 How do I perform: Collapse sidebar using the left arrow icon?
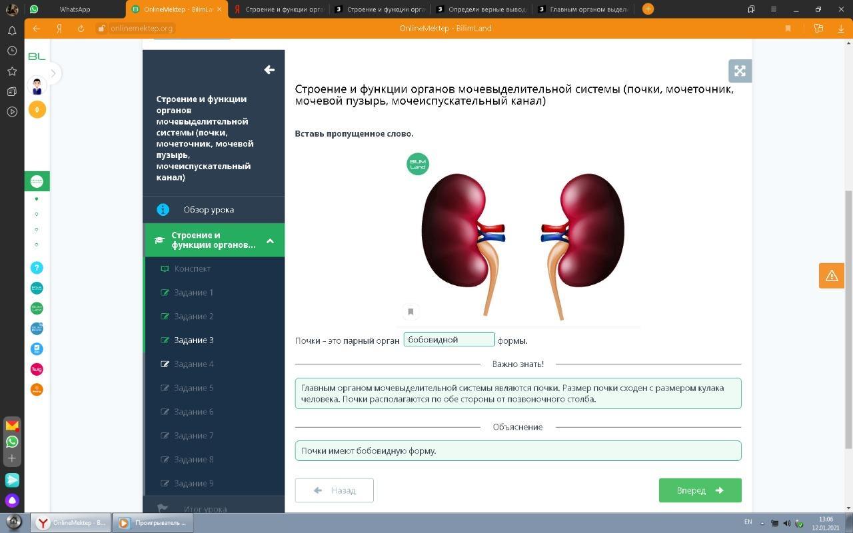click(x=269, y=70)
